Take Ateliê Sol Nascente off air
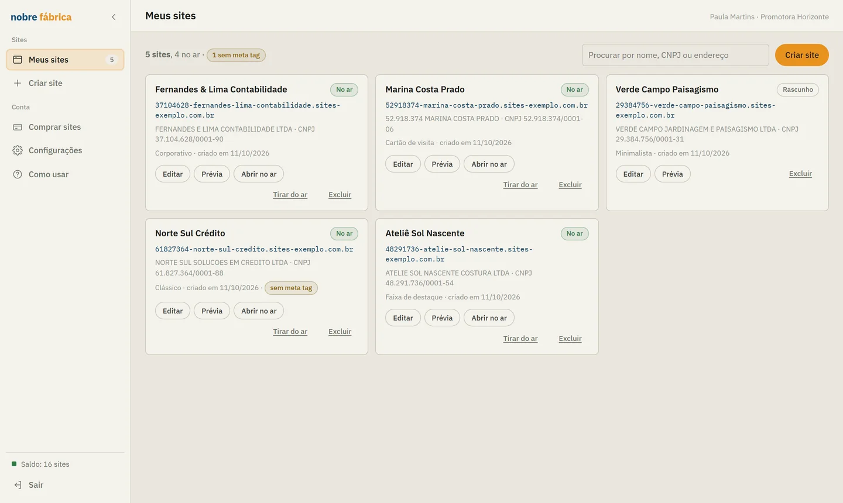 [x=520, y=339]
